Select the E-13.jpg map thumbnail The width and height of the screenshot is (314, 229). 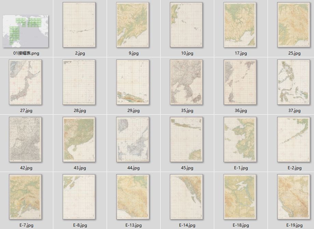(x=133, y=197)
